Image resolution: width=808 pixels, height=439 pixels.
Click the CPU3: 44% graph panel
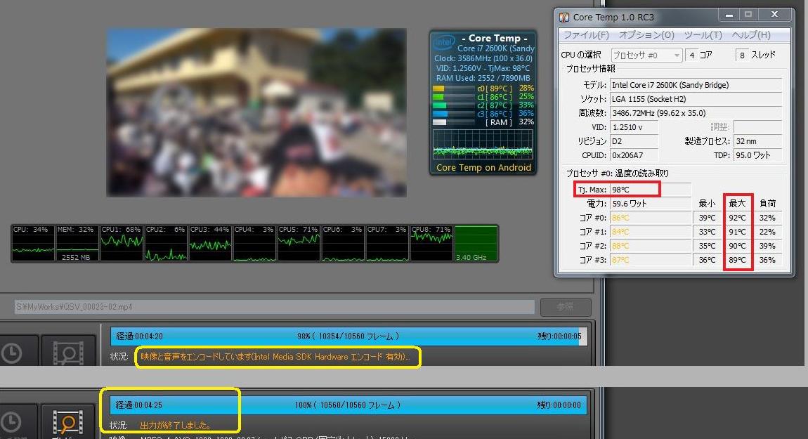pos(210,243)
